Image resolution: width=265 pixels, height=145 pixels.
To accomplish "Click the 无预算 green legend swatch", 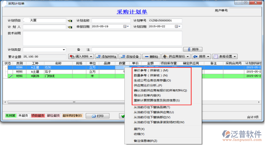I will pyautogui.click(x=10, y=116).
